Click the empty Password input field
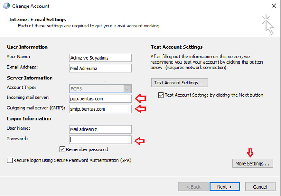The image size is (281, 196). point(101,140)
